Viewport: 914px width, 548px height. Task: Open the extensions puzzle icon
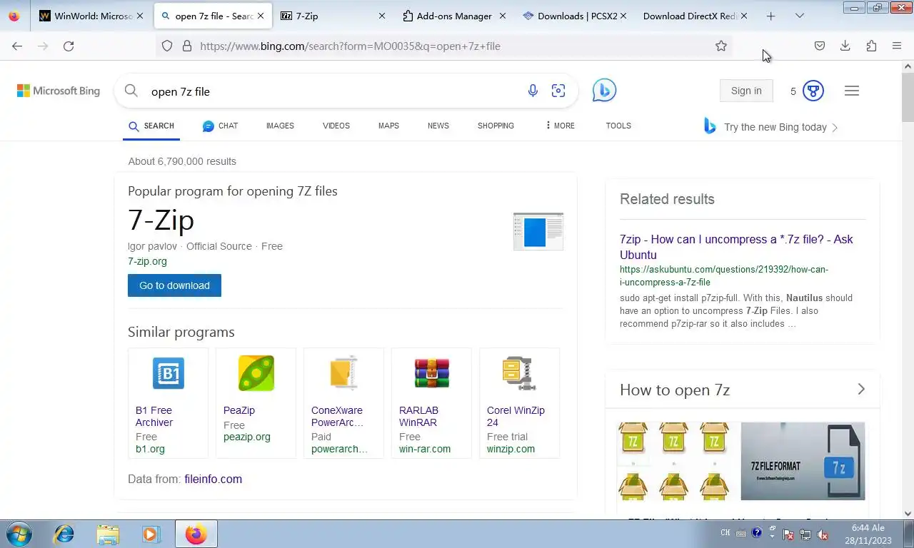871,46
